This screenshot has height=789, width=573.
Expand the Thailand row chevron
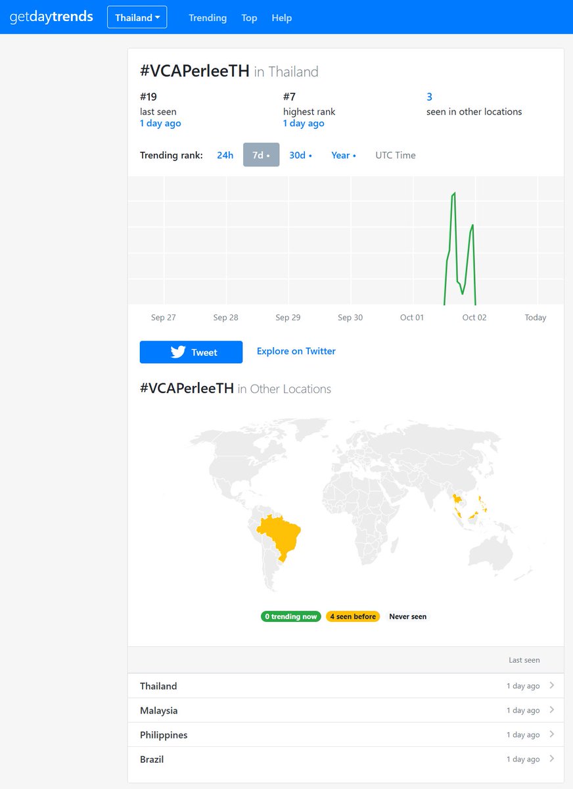(x=552, y=685)
